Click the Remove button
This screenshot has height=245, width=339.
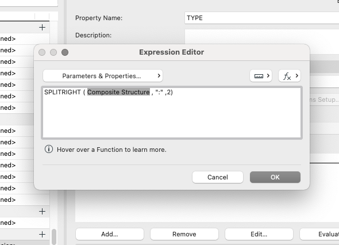coord(184,234)
